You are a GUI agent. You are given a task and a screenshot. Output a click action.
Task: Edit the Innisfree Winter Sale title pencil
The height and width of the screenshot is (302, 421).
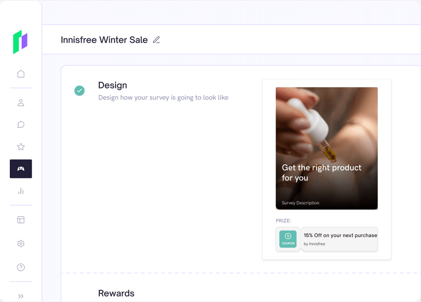tap(156, 40)
